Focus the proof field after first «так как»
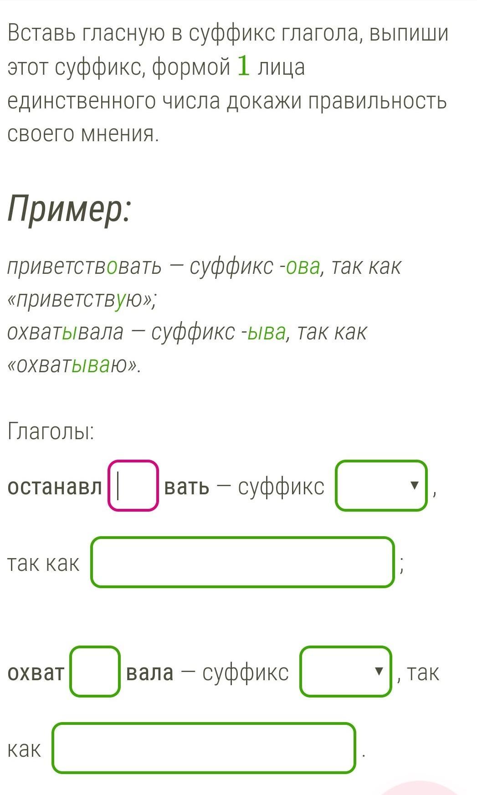 (242, 562)
